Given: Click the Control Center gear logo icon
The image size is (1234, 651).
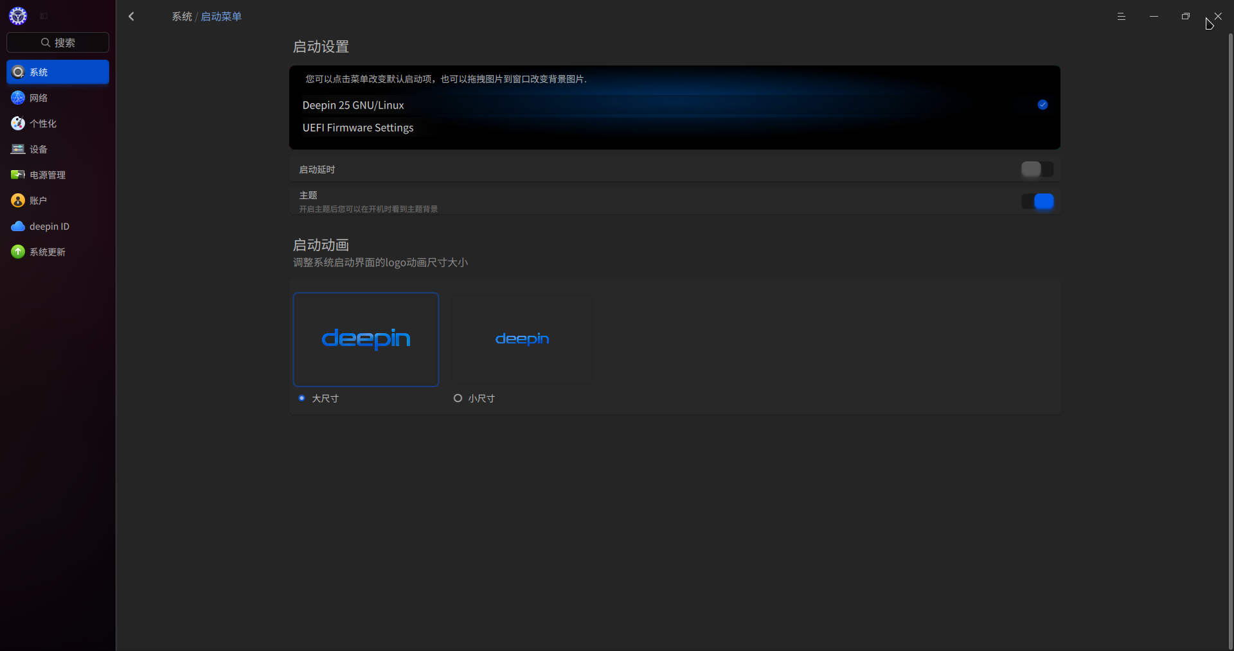Looking at the screenshot, I should pos(18,16).
